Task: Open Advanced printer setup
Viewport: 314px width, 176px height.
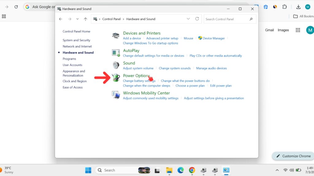Action: (162, 38)
